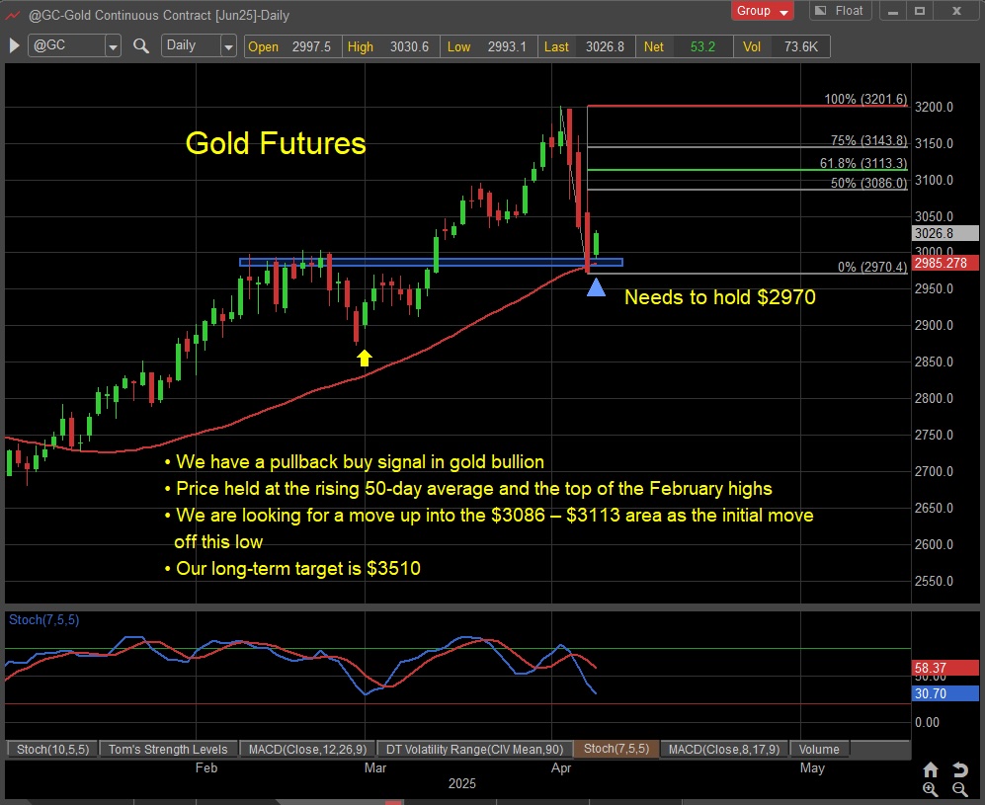This screenshot has width=985, height=805.
Task: Open the symbol search magnifier
Action: pos(140,45)
